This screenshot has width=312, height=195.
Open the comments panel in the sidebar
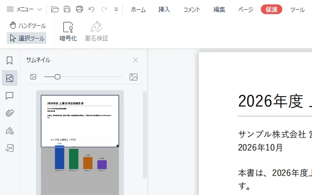coord(10,96)
